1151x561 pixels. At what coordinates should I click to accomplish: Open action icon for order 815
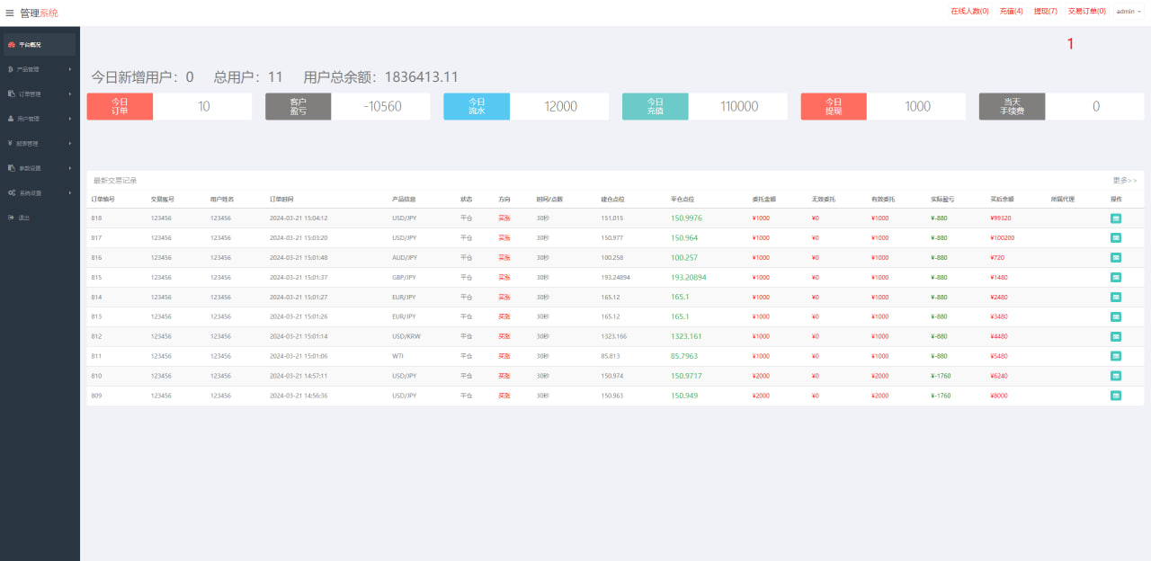tap(1116, 278)
